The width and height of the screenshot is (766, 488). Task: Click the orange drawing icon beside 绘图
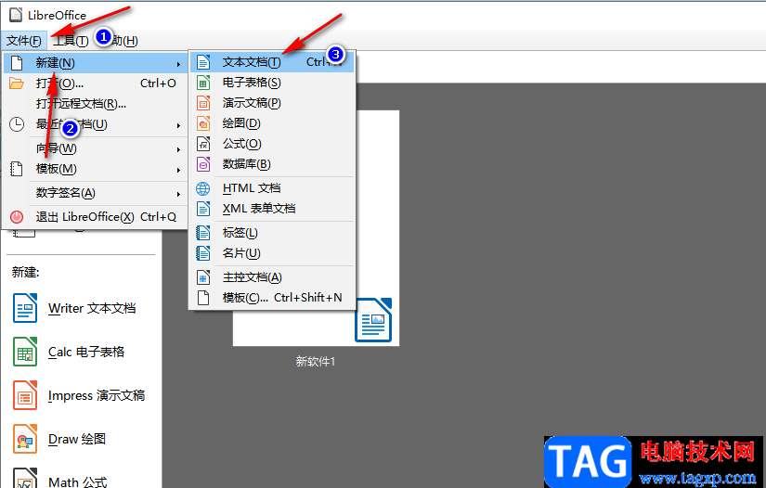(x=203, y=123)
